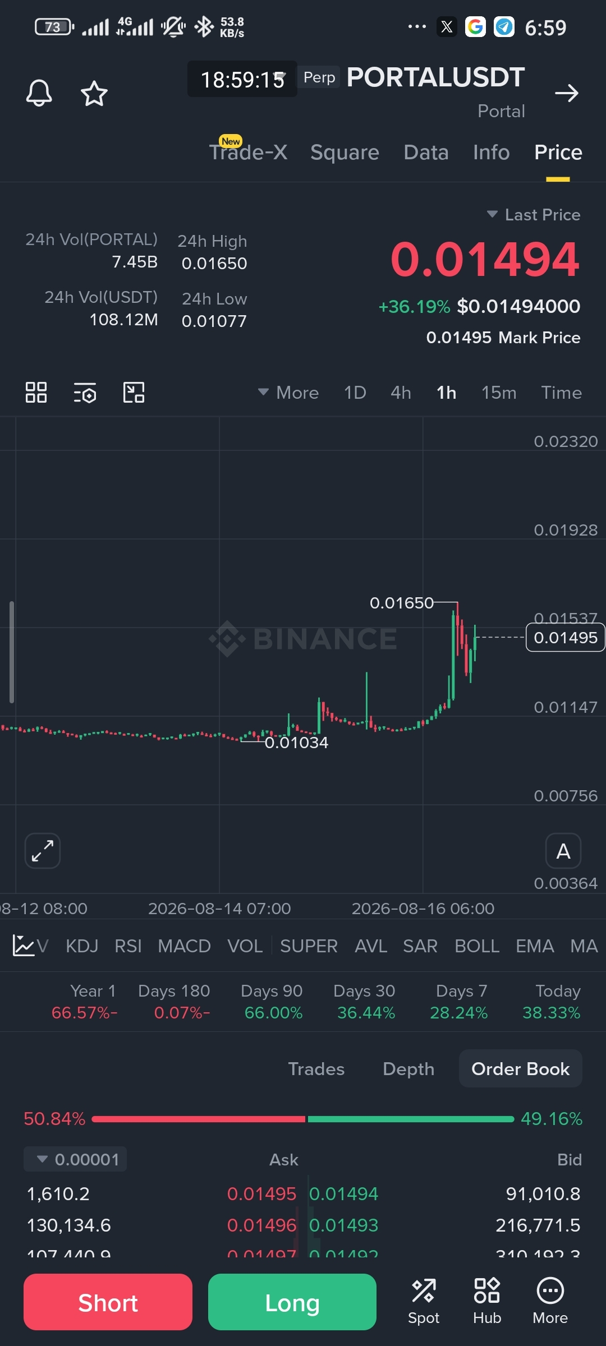Open the Spot trading icon

424,1301
